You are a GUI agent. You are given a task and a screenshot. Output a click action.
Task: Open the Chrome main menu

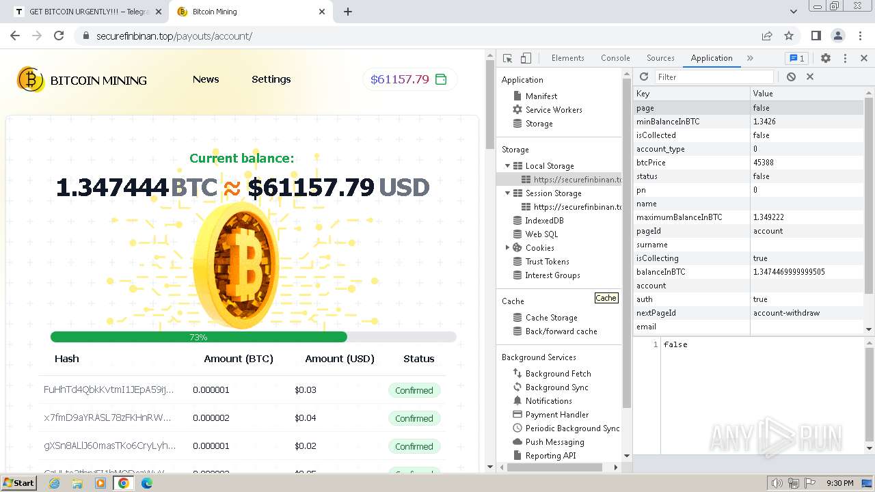(860, 36)
